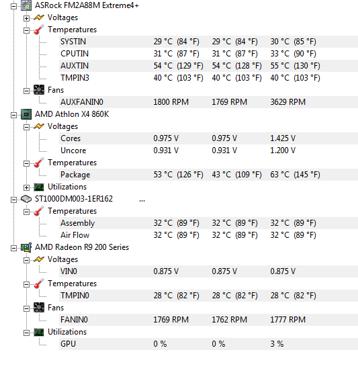358x387 pixels.
Task: Collapse the motherboard Temperatures section
Action: tap(26, 30)
